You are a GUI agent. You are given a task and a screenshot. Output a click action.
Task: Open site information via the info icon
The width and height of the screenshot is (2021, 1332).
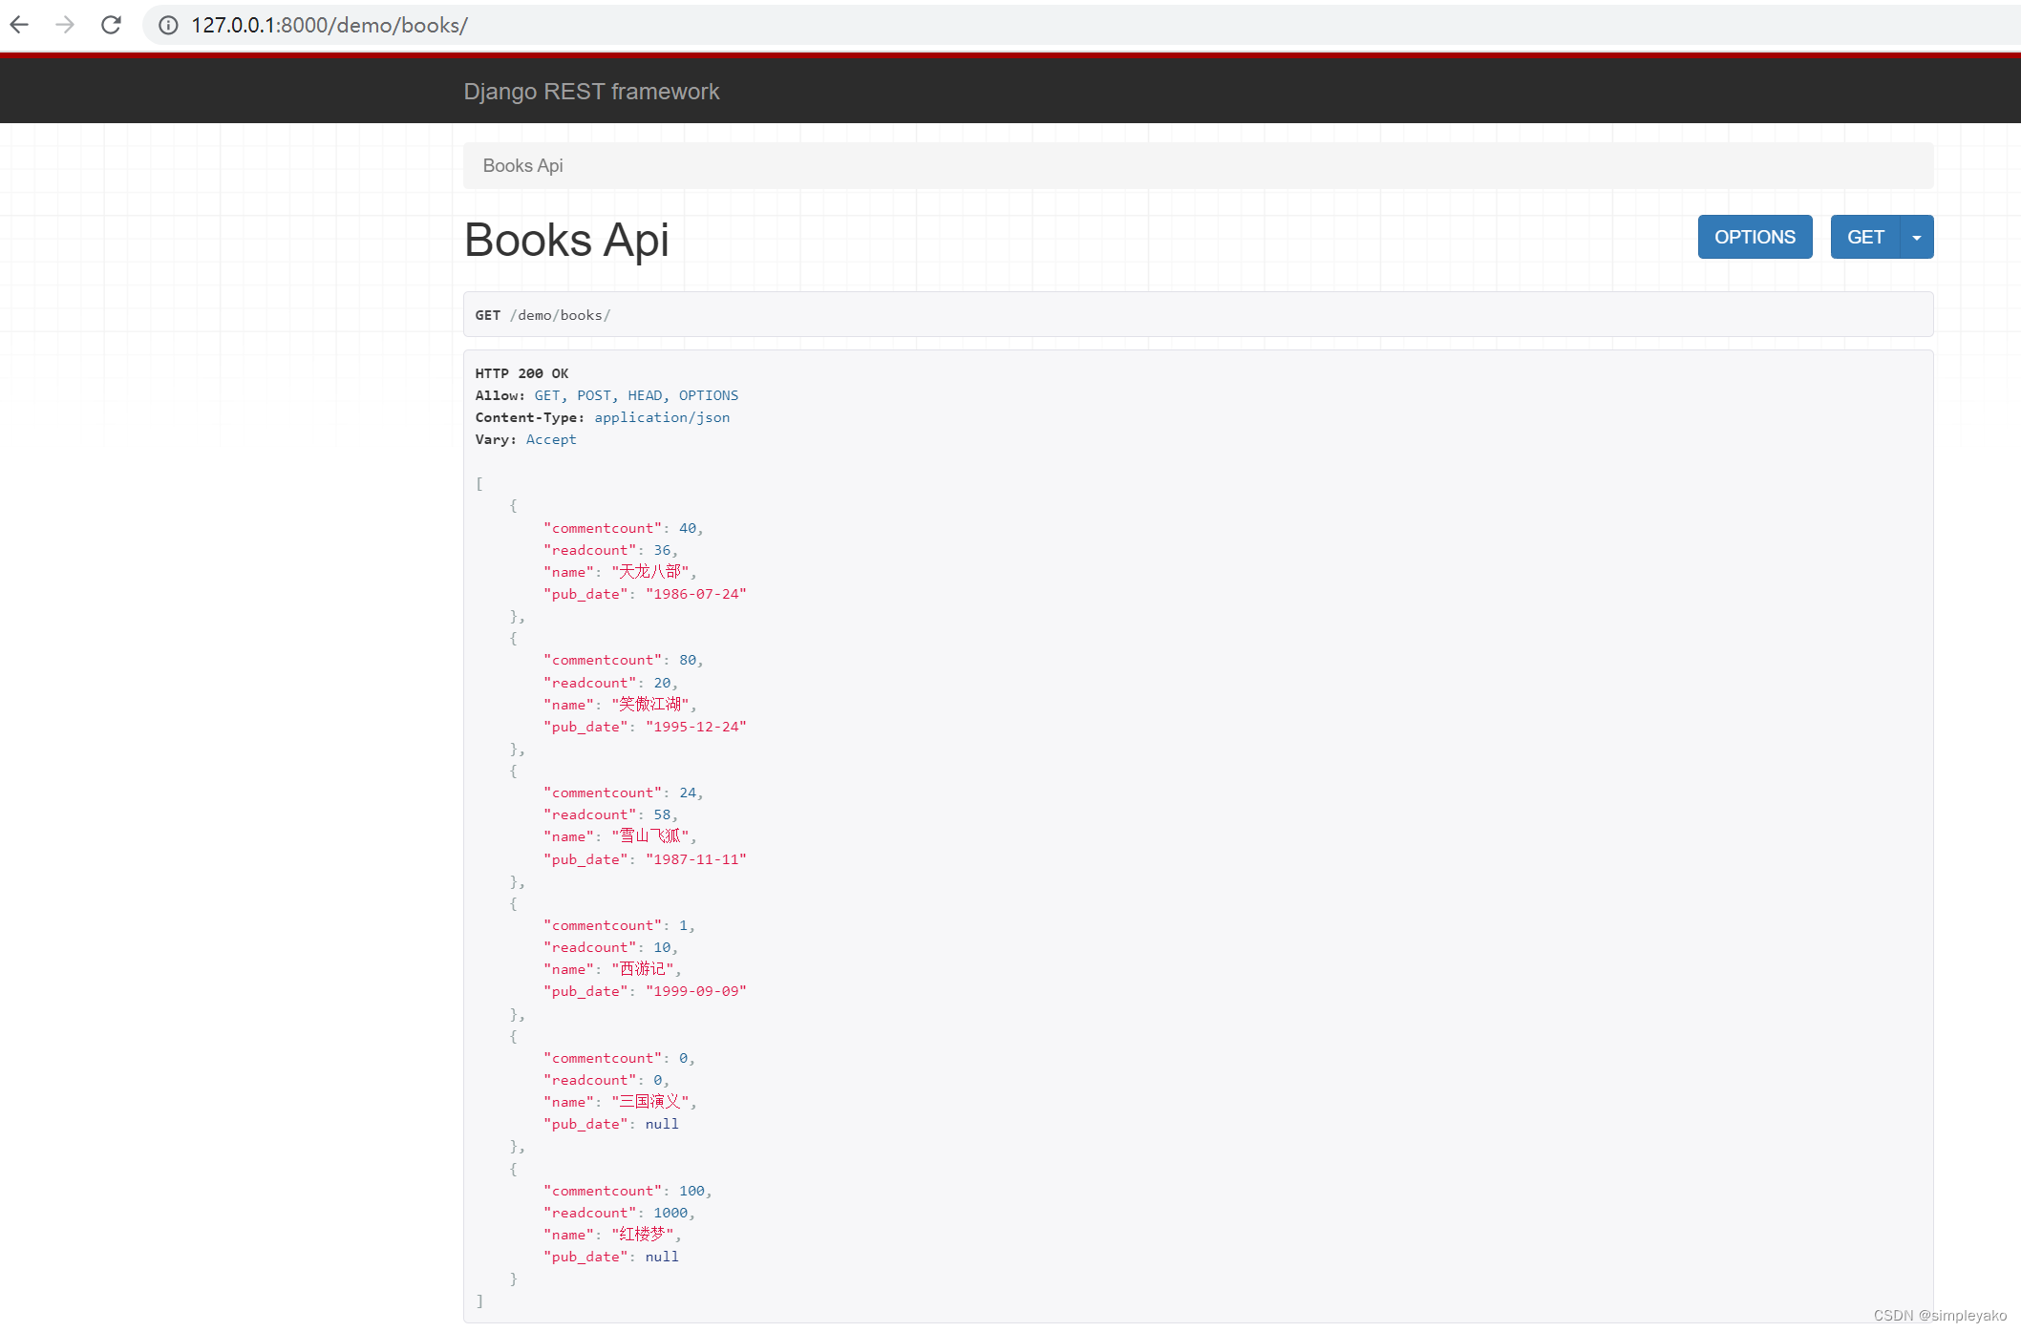[168, 26]
